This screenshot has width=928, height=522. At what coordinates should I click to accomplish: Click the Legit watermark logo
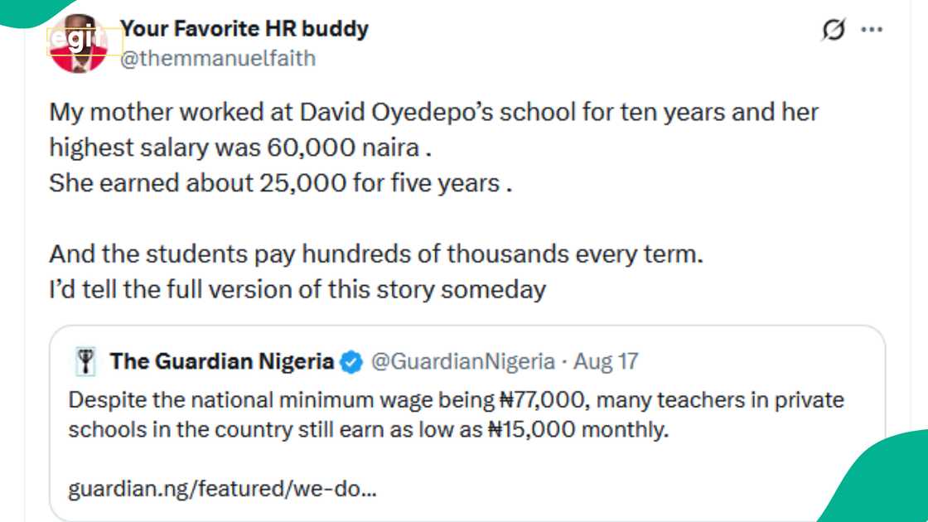(75, 39)
